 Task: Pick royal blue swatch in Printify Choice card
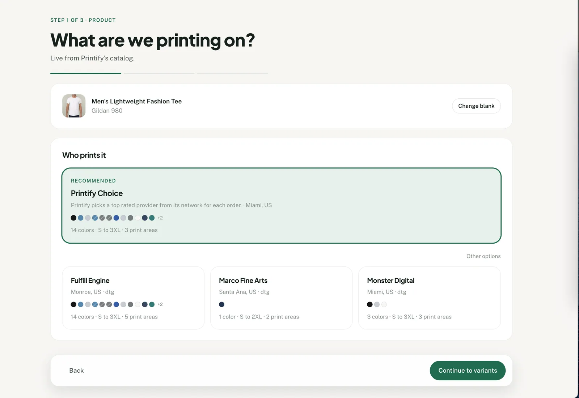click(x=116, y=218)
